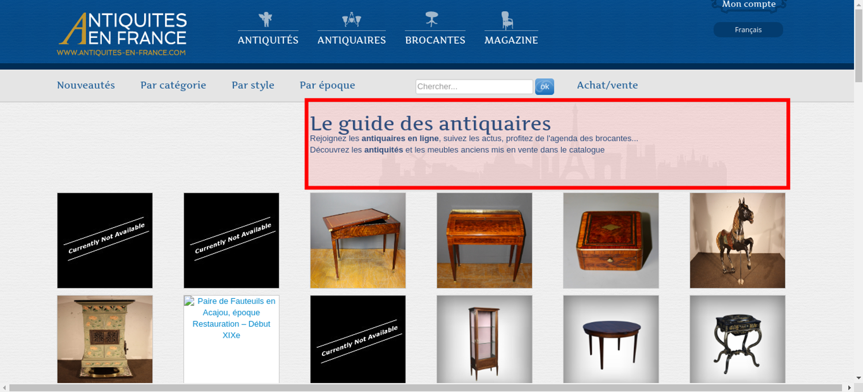Open the Par style menu
863x392 pixels.
point(253,85)
